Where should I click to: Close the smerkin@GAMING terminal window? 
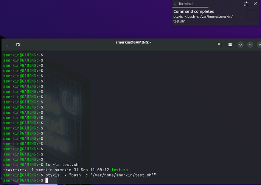259,45
